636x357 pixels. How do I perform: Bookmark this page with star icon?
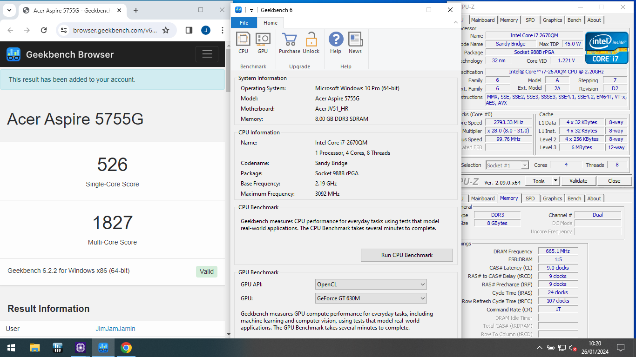coord(166,30)
